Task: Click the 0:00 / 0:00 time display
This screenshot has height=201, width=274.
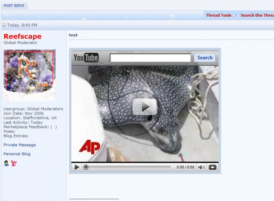Action: click(185, 167)
